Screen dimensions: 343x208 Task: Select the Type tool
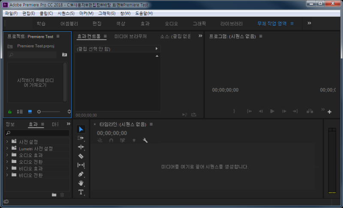81,192
